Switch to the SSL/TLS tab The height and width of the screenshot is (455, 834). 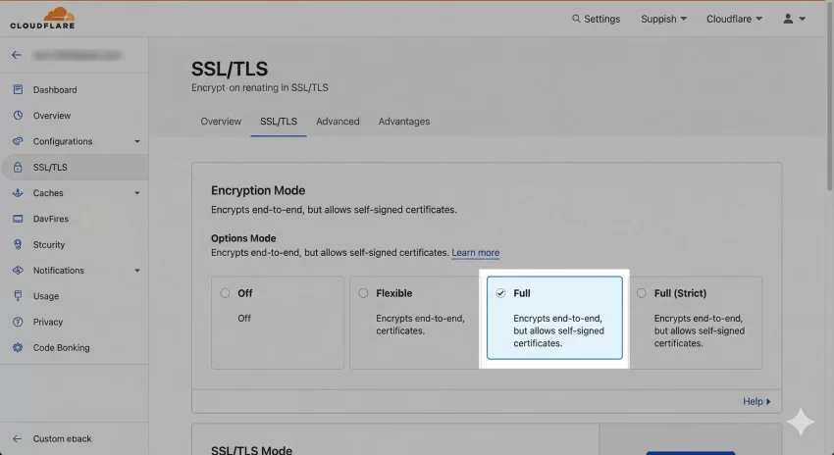click(x=279, y=122)
